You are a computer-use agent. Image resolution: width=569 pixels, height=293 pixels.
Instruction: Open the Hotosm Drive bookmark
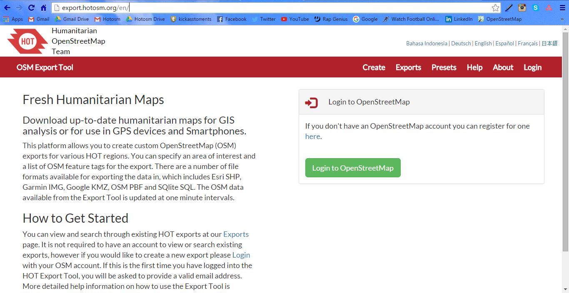point(145,19)
